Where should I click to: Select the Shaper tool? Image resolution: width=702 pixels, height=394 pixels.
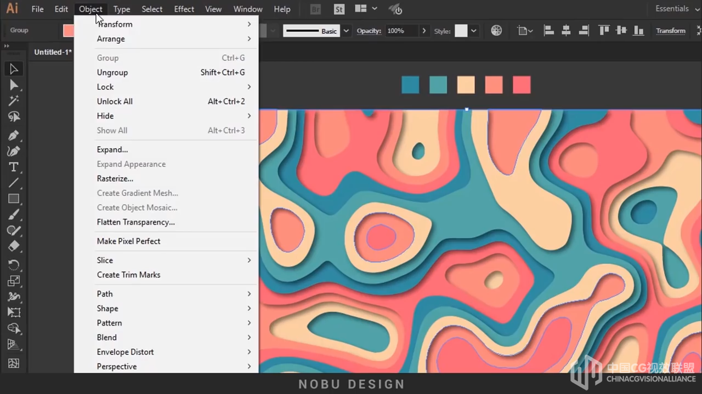[x=14, y=230]
